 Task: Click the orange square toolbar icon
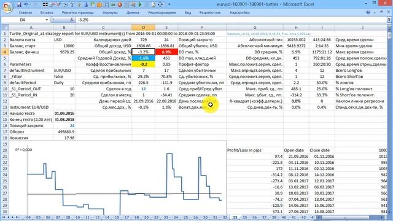point(99,4)
